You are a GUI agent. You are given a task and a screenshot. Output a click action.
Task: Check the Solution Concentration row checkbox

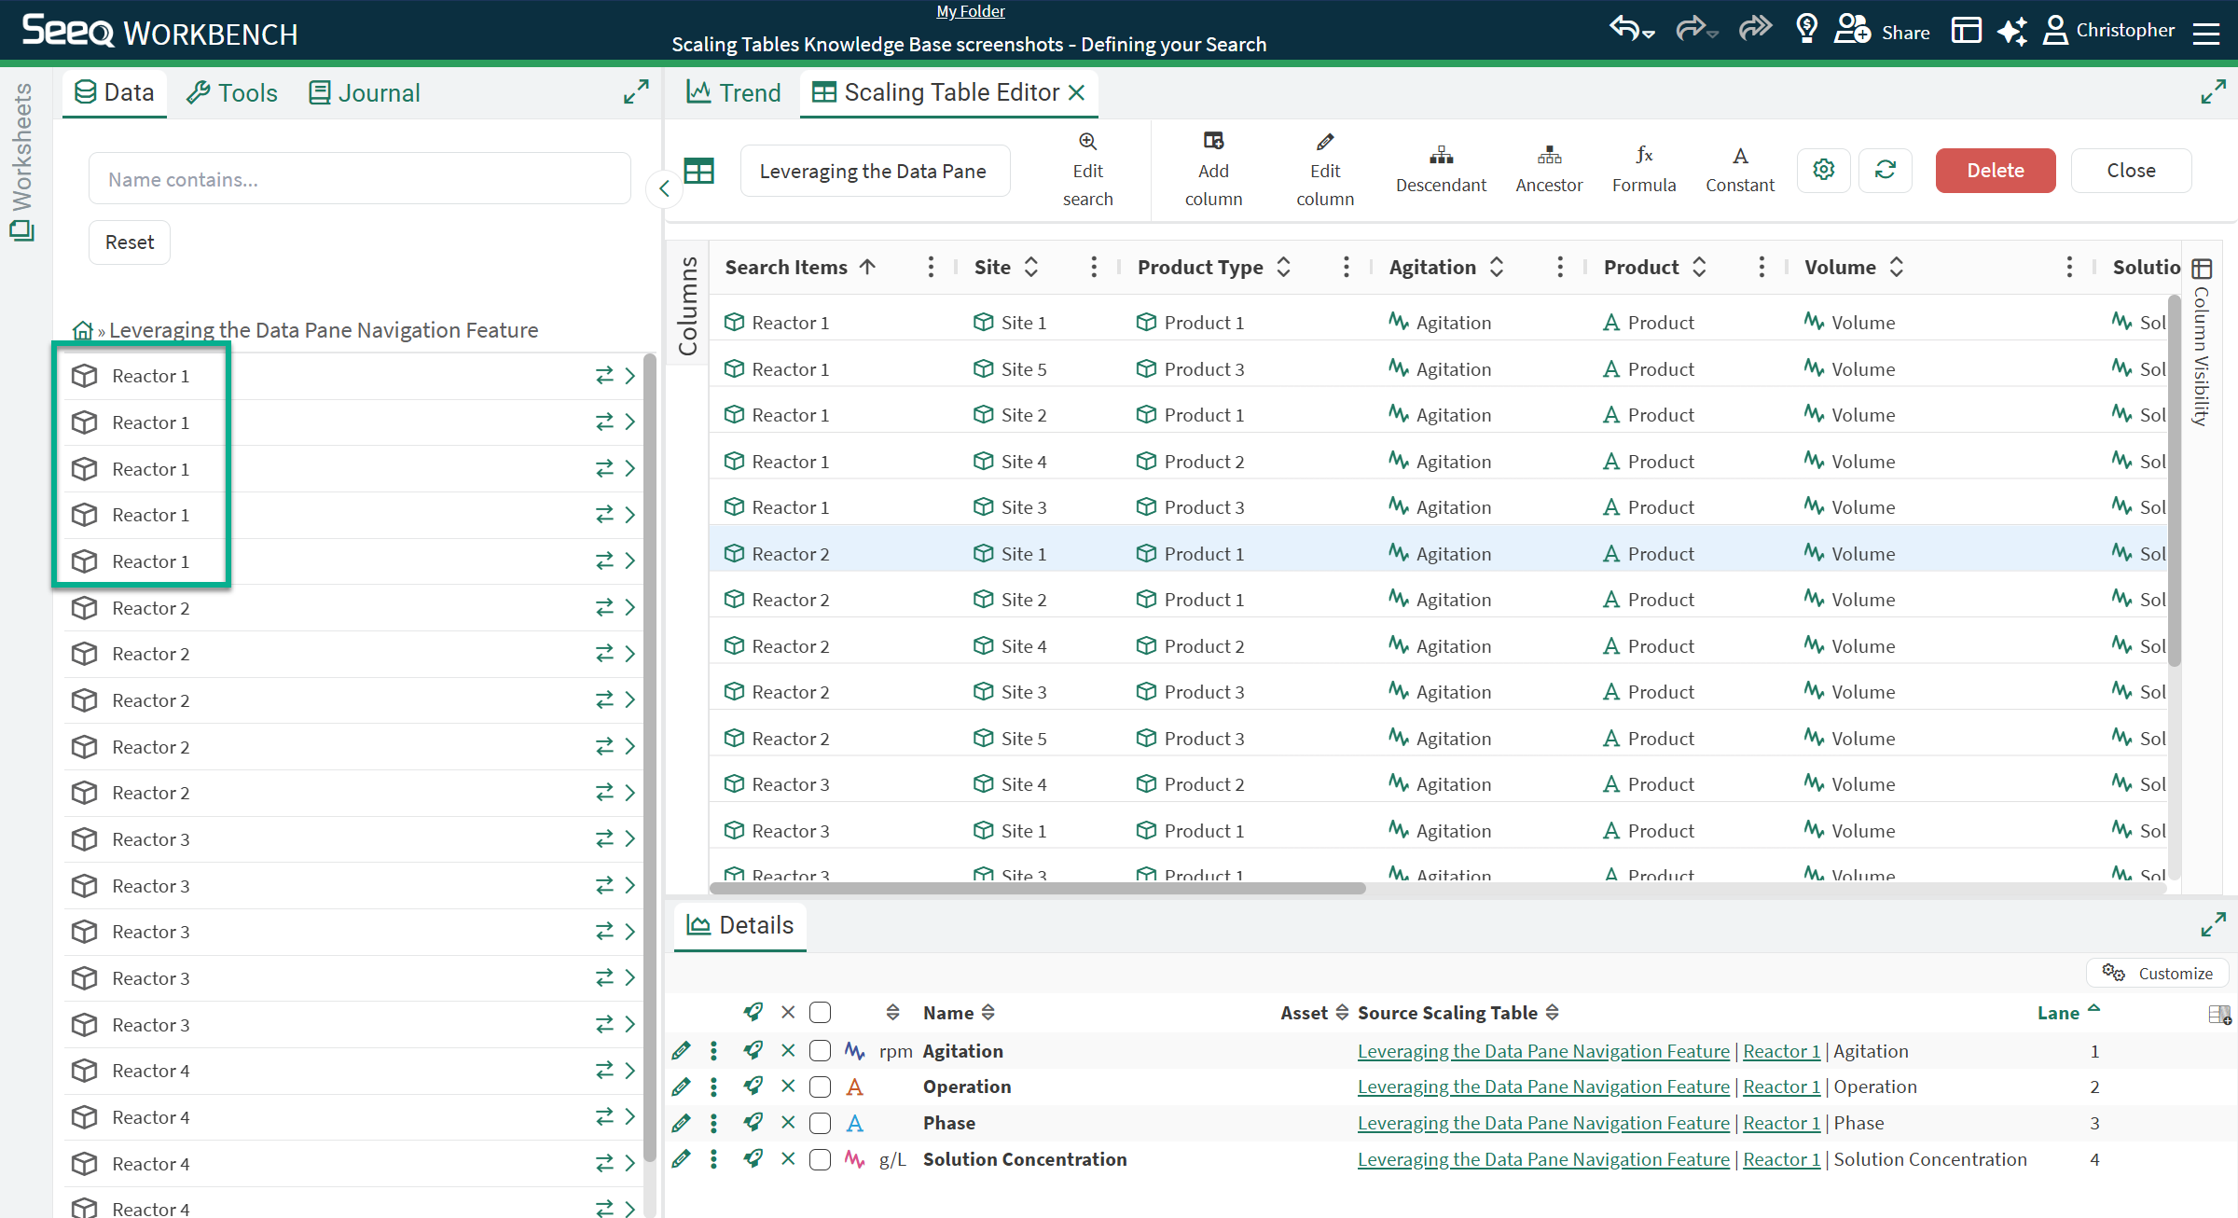820,1159
